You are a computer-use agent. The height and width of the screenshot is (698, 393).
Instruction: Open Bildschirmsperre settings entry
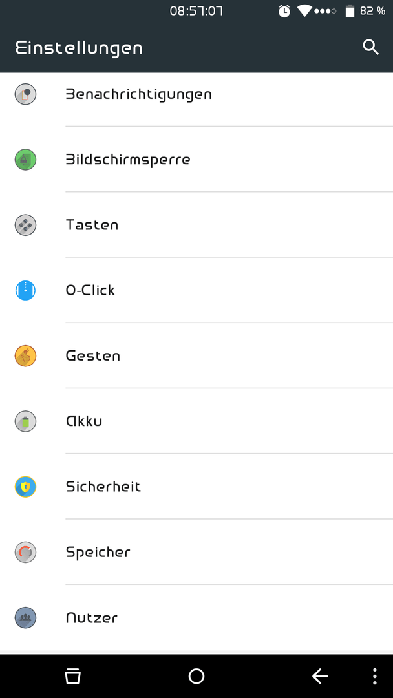click(197, 160)
